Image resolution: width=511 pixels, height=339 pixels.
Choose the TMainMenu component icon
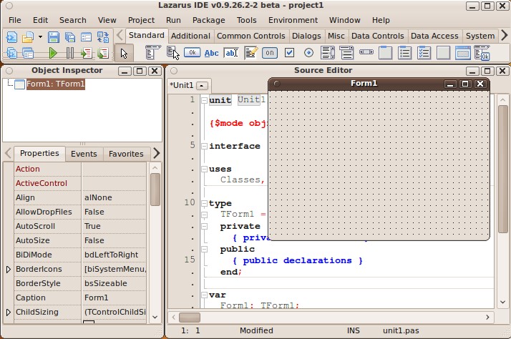pyautogui.click(x=153, y=52)
